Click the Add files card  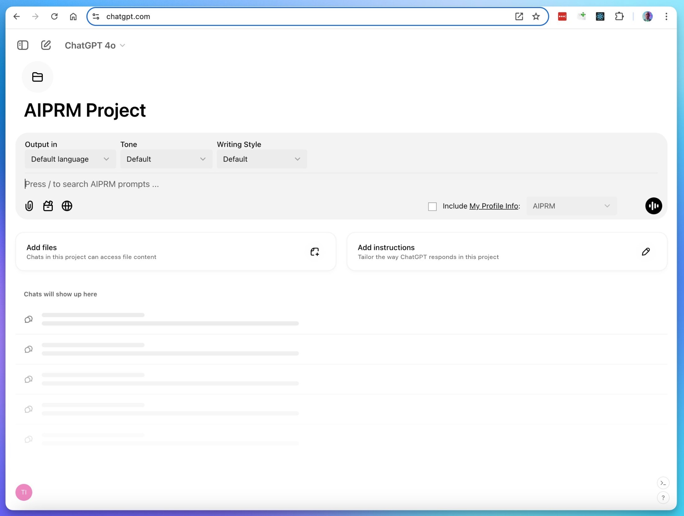[176, 252]
